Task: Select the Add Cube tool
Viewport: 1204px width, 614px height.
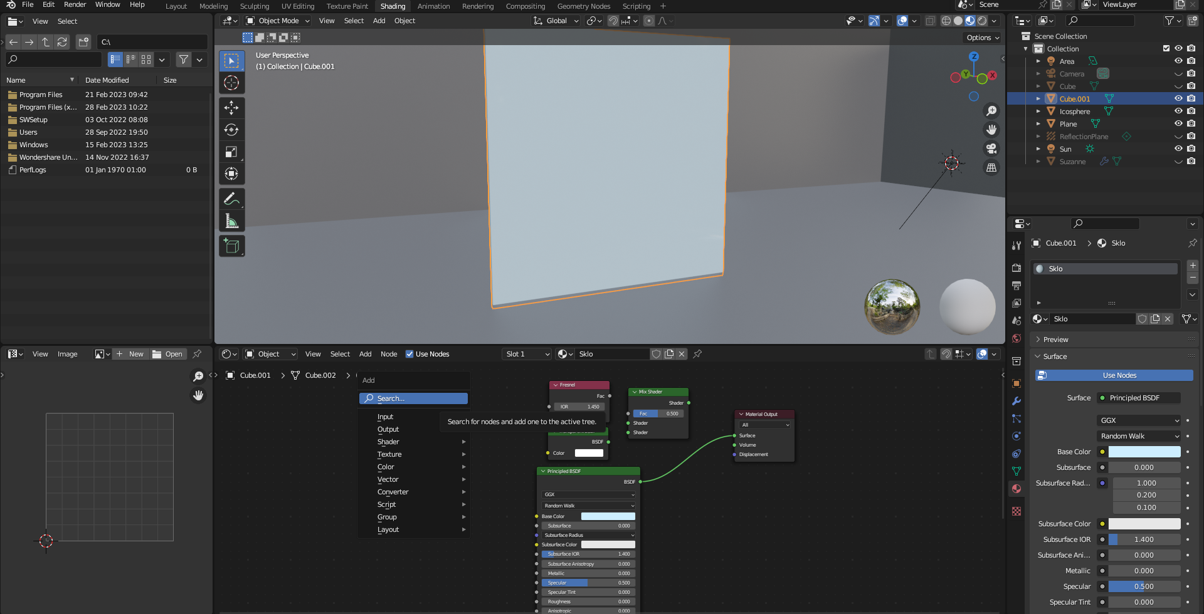Action: coord(231,246)
